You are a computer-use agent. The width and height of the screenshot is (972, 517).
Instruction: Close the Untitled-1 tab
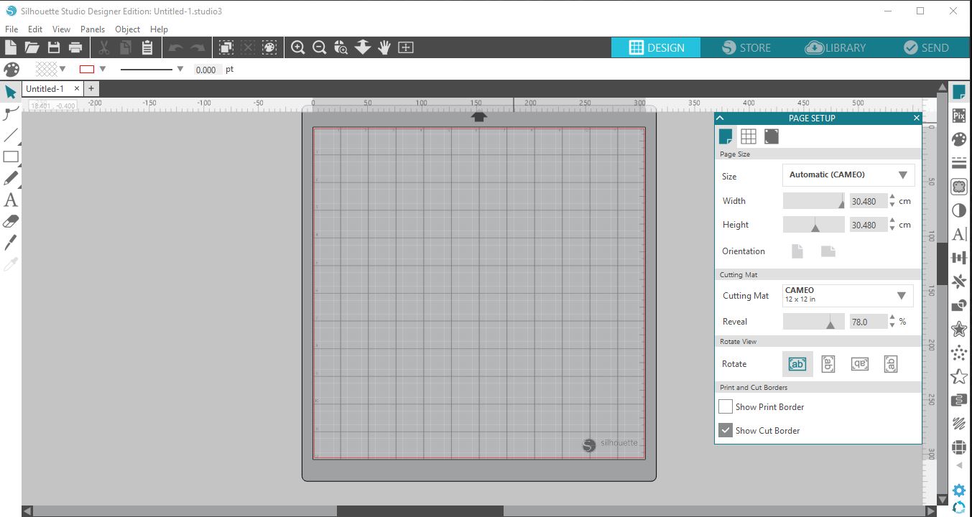click(x=77, y=89)
